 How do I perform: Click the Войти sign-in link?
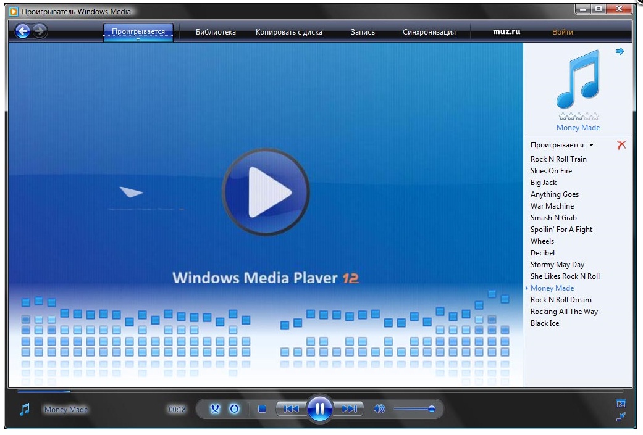coord(562,32)
